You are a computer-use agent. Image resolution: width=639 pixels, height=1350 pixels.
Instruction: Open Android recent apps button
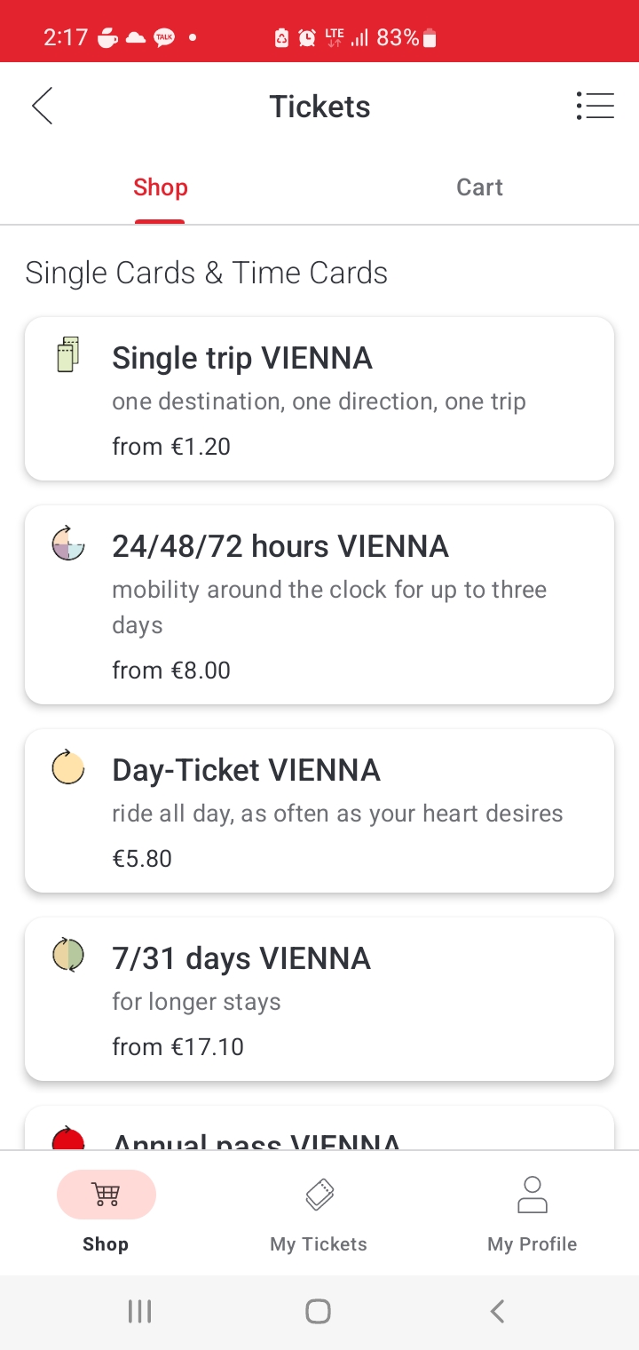click(x=139, y=1311)
